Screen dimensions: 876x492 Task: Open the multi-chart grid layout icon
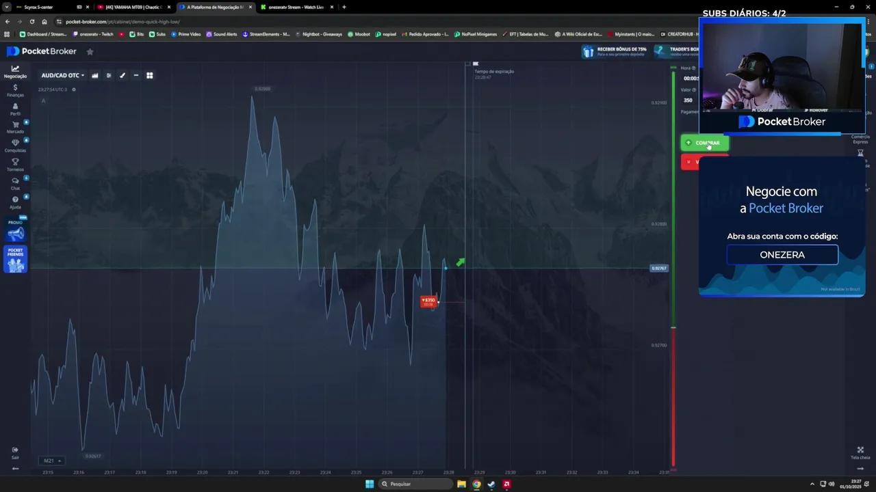coord(150,75)
